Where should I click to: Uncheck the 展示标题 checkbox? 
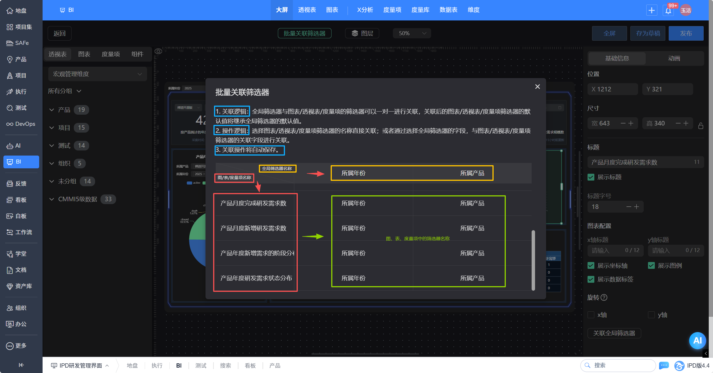point(591,177)
